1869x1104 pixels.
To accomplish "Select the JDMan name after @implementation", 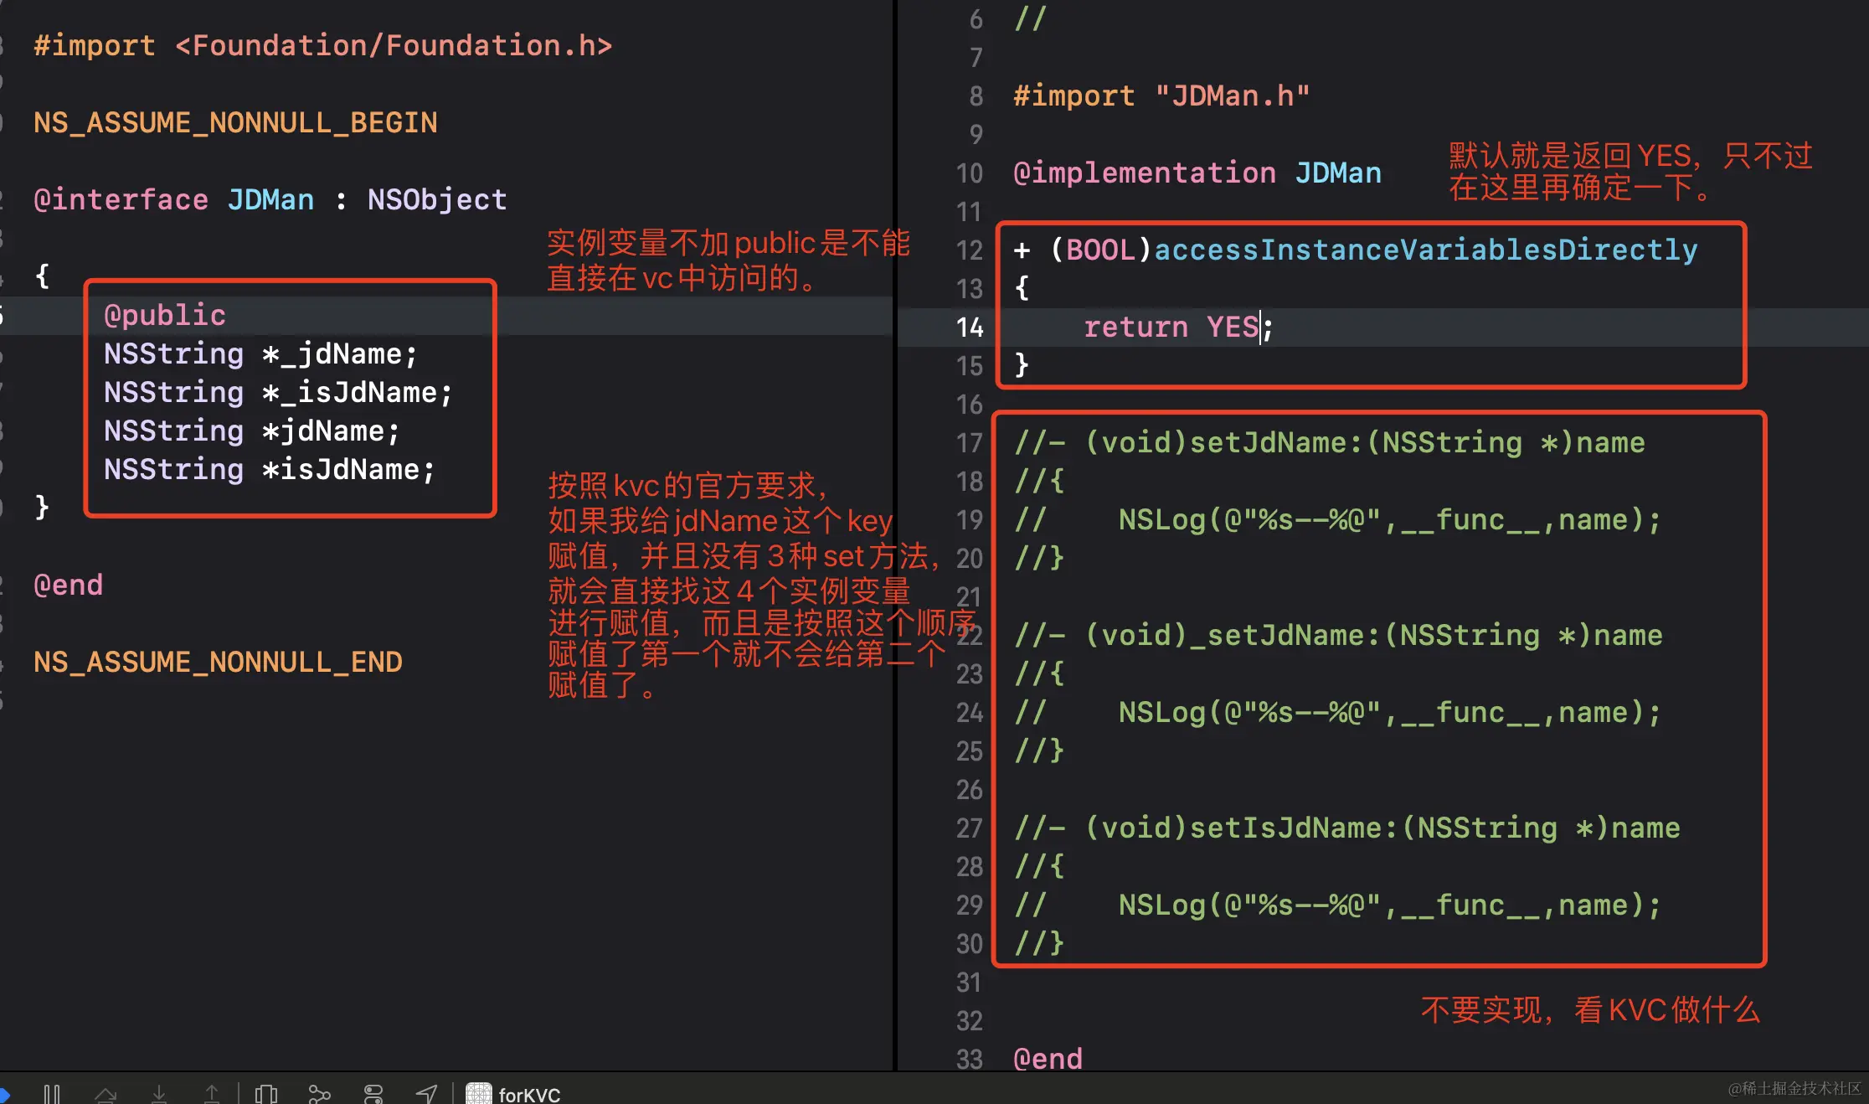I will (x=1337, y=173).
